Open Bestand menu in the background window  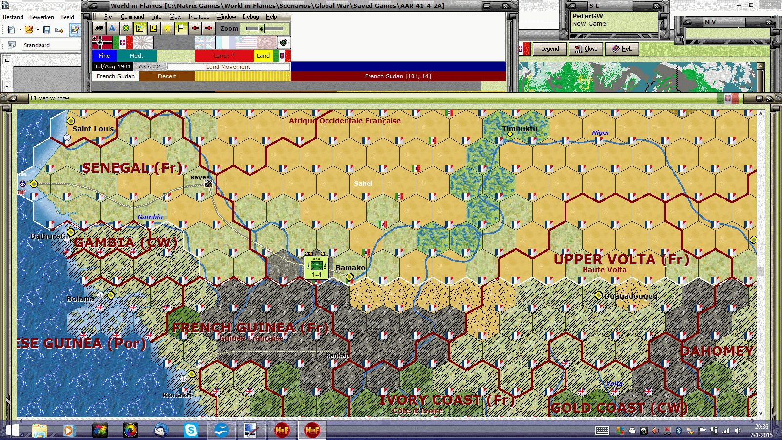(x=13, y=17)
